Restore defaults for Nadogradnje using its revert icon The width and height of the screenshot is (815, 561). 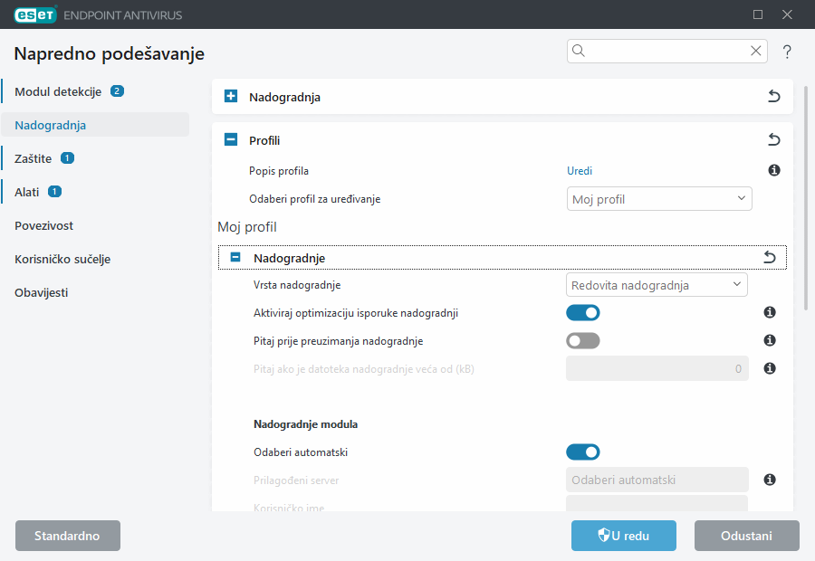[770, 257]
